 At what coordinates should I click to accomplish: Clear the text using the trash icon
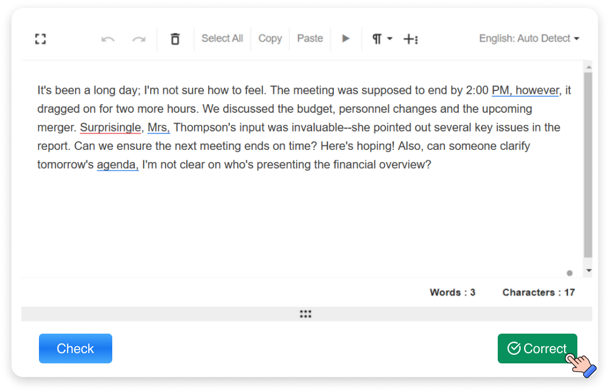[x=175, y=38]
